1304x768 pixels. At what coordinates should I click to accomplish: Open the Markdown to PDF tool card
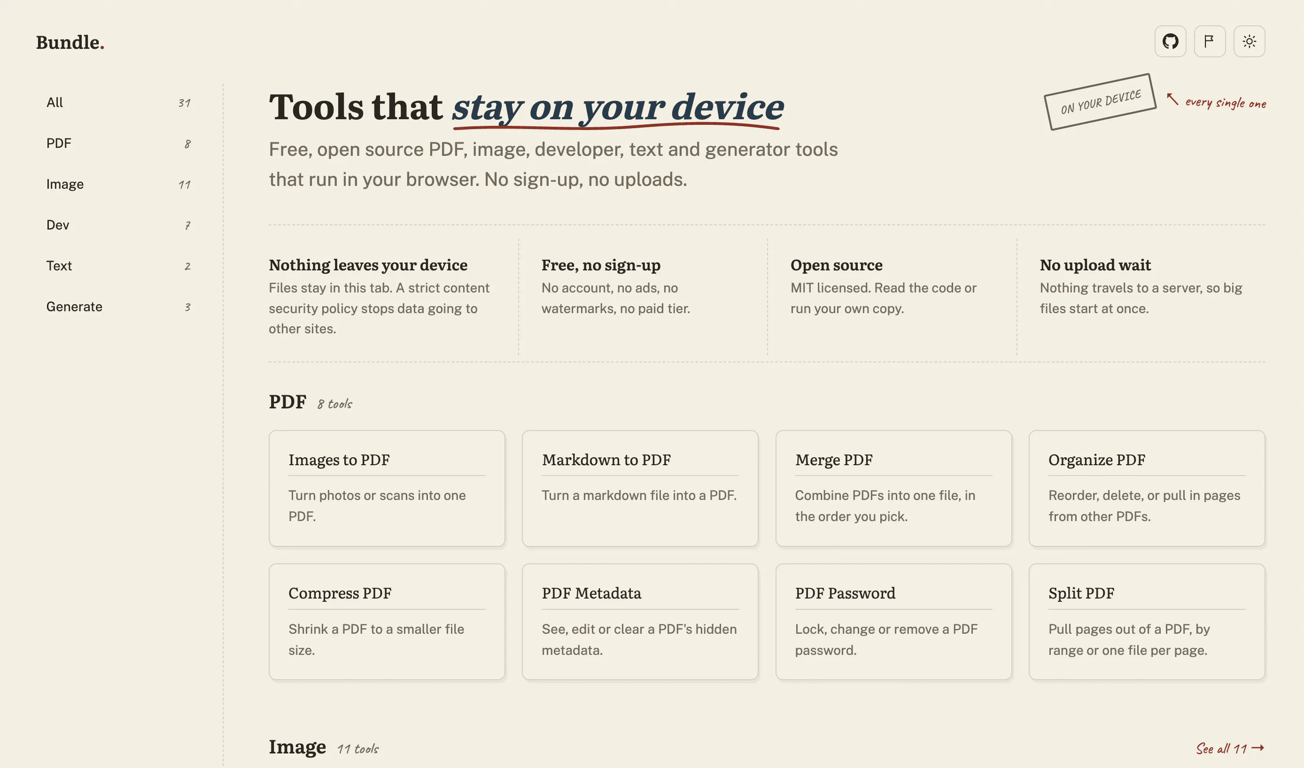[640, 488]
